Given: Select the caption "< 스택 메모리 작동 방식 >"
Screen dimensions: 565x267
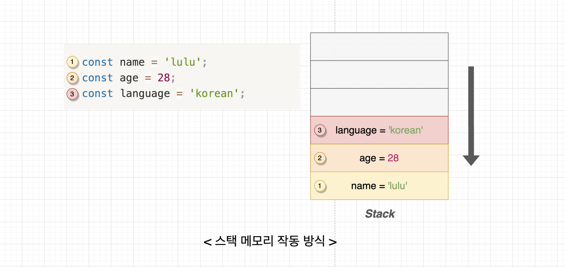Looking at the screenshot, I should [270, 241].
